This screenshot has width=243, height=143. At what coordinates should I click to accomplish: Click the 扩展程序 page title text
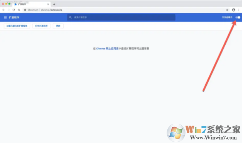coord(14,17)
